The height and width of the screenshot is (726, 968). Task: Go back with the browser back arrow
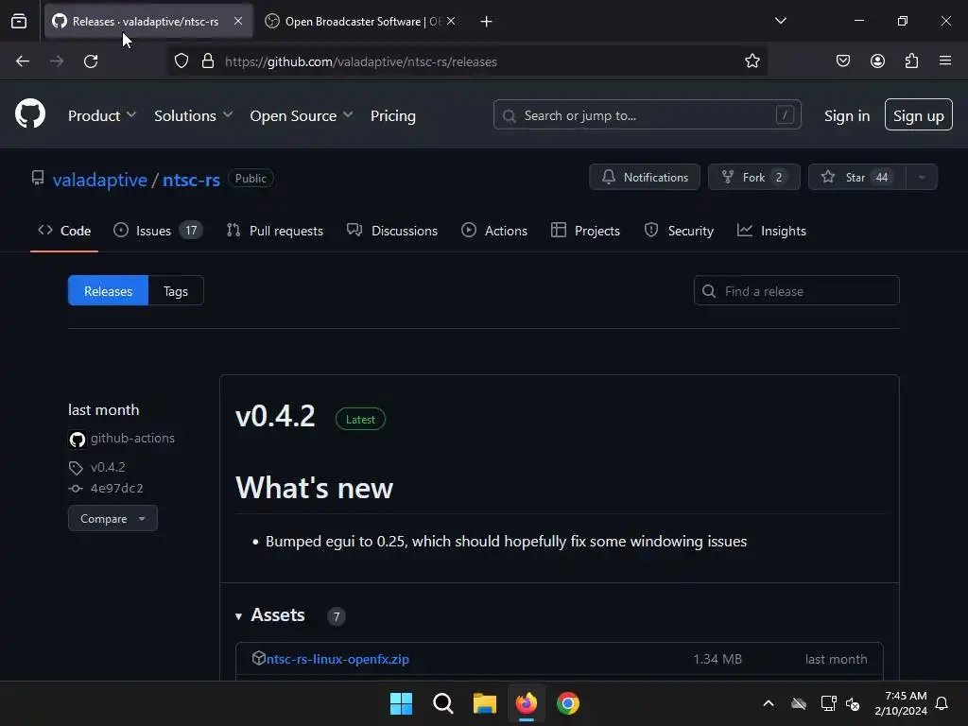point(23,61)
